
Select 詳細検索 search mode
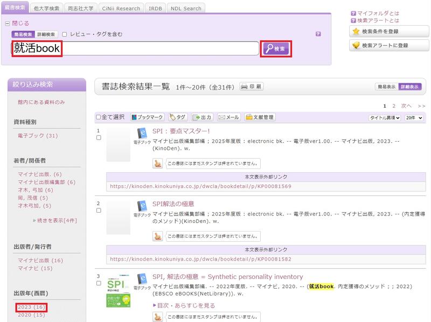46,34
